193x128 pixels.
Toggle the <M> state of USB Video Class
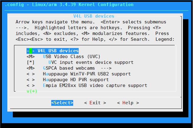(31, 57)
